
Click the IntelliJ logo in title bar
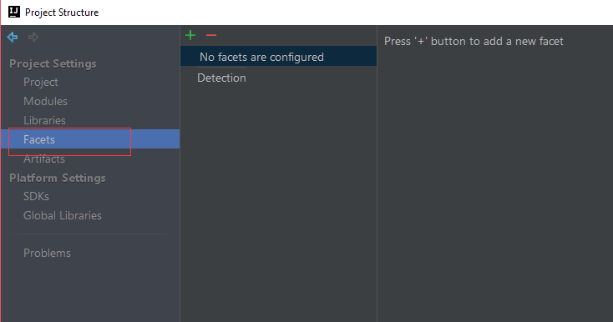coord(14,12)
